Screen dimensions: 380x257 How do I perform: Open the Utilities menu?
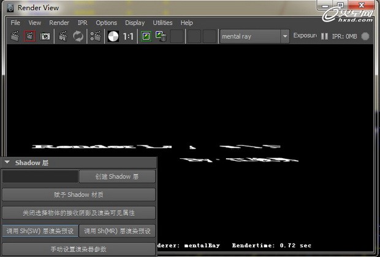click(162, 23)
